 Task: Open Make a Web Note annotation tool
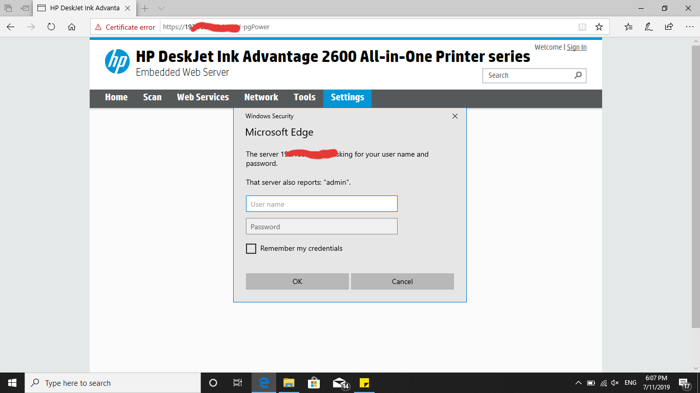pyautogui.click(x=648, y=27)
